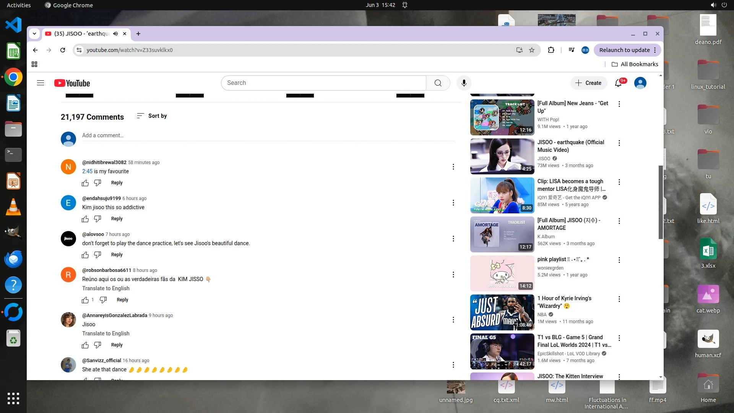Mute the tab using the speaker icon
The image size is (734, 413).
click(115, 34)
